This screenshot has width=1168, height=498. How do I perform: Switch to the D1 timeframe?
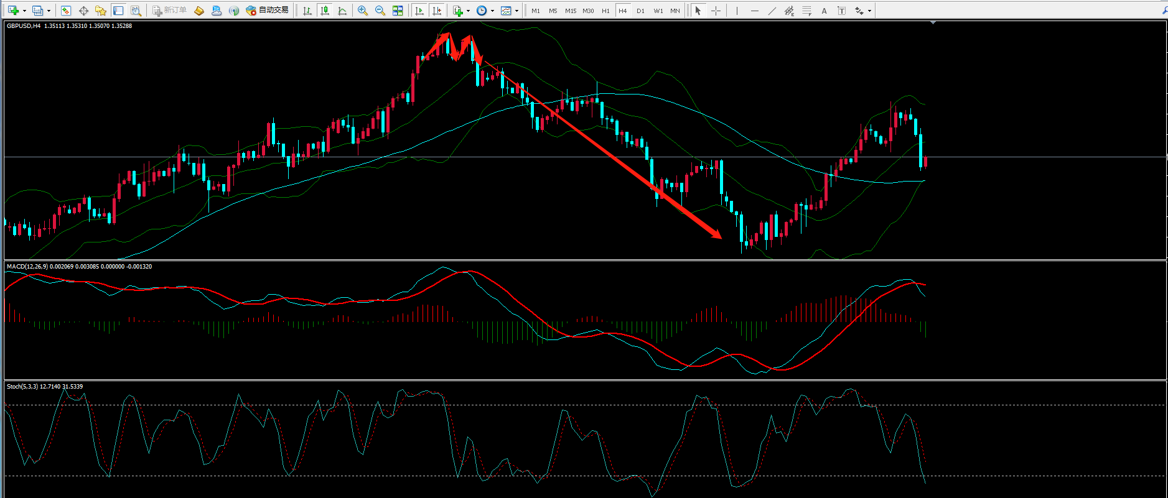(x=640, y=11)
